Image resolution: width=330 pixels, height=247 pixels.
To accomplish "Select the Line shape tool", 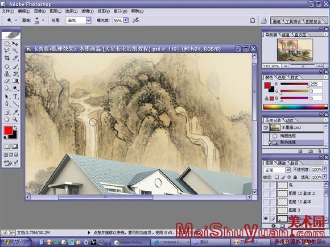I will 15,104.
